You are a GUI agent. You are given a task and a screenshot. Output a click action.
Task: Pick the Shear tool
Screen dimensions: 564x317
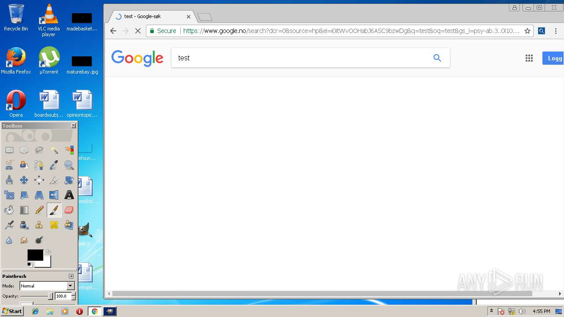click(x=24, y=195)
